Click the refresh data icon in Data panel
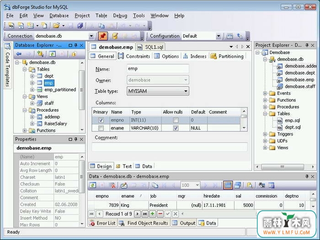Screen dimensions: 320x240 point(93,185)
